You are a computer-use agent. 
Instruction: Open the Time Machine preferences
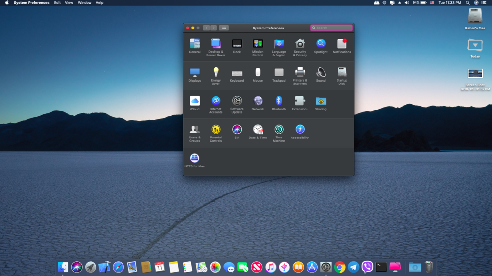(x=278, y=130)
